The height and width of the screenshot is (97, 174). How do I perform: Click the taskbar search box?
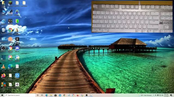(x=20, y=95)
